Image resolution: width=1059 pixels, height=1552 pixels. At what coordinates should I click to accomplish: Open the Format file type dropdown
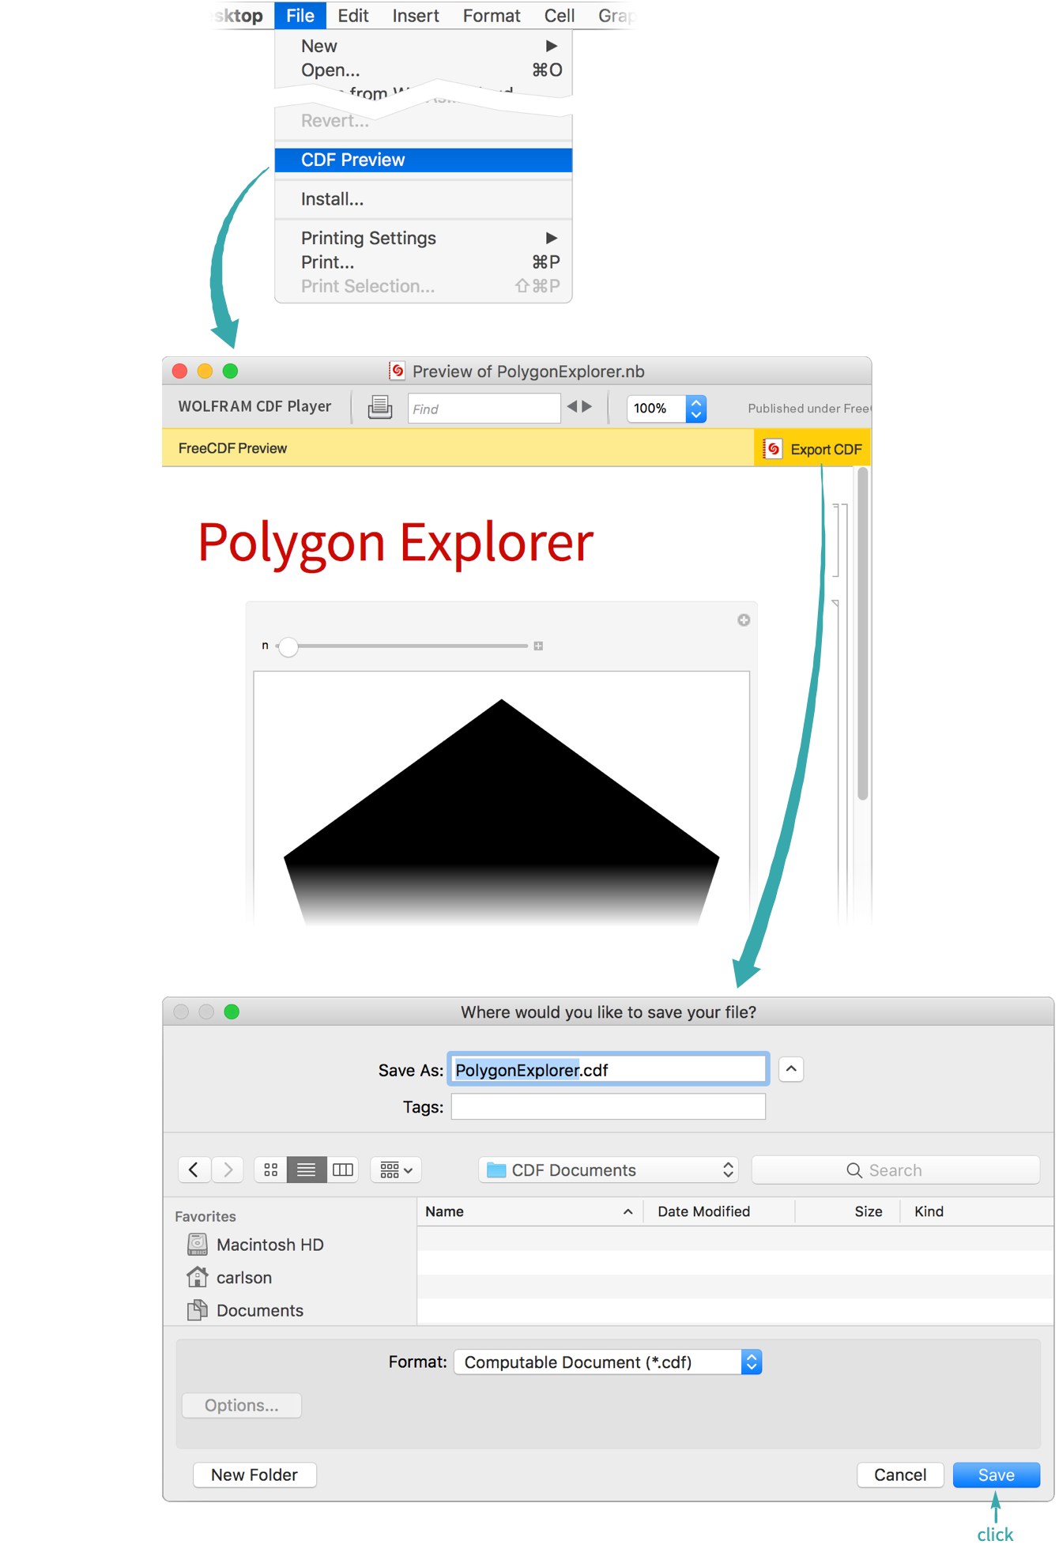pyautogui.click(x=608, y=1362)
